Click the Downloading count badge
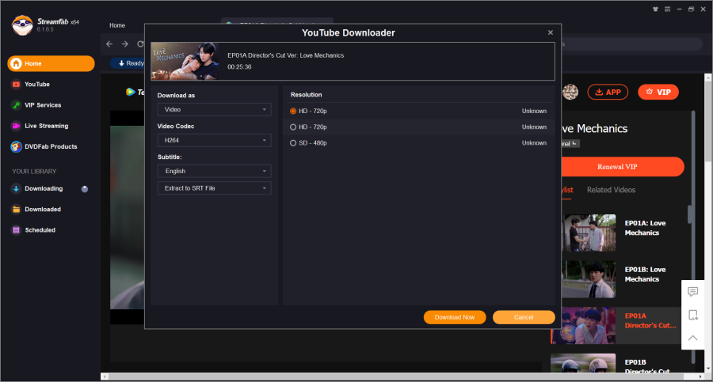 point(85,189)
